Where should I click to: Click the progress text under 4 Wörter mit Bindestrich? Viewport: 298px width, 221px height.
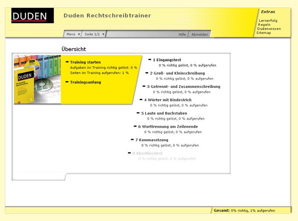(x=179, y=105)
